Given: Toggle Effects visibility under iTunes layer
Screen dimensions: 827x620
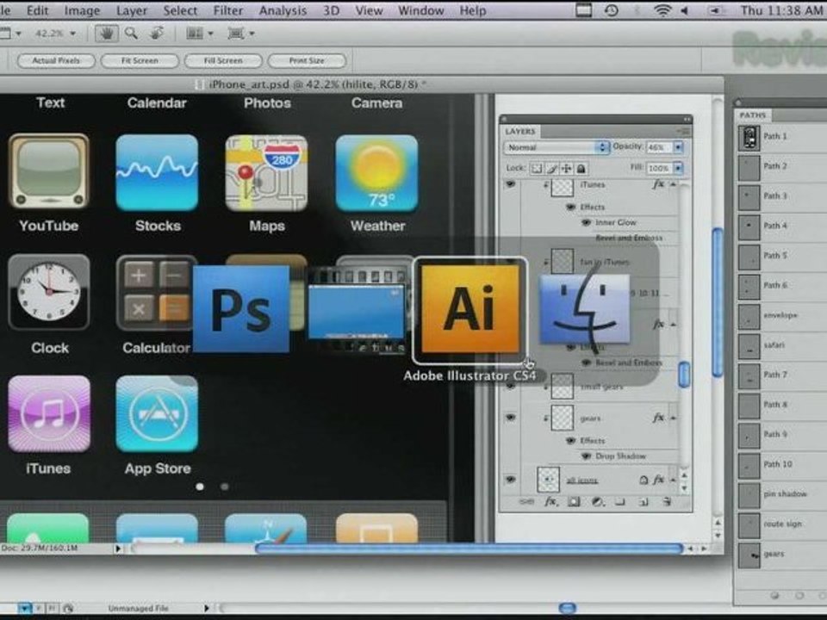Looking at the screenshot, I should click(570, 207).
